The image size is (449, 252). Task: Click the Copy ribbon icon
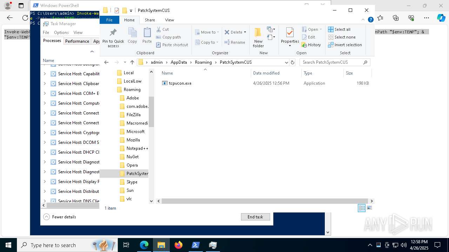[132, 36]
